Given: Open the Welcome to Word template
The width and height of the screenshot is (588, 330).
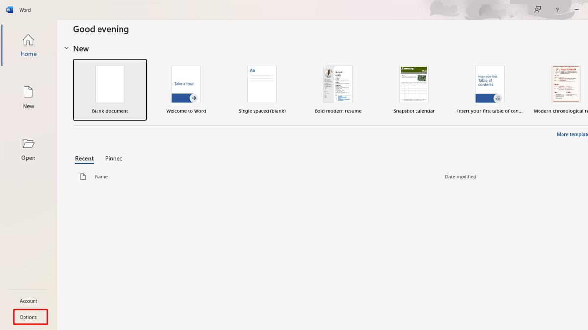Looking at the screenshot, I should pyautogui.click(x=186, y=89).
